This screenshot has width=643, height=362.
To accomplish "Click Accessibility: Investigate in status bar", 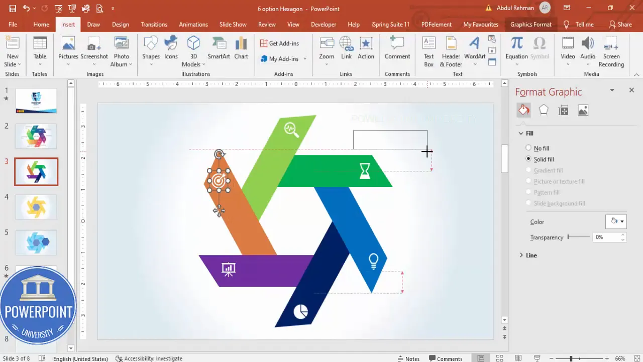I will click(149, 358).
